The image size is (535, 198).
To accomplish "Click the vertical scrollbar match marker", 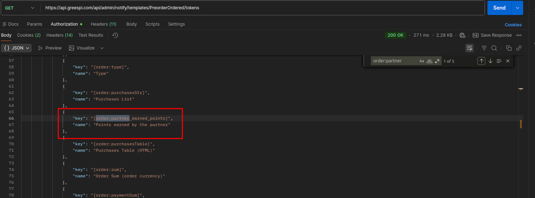I will [521, 124].
